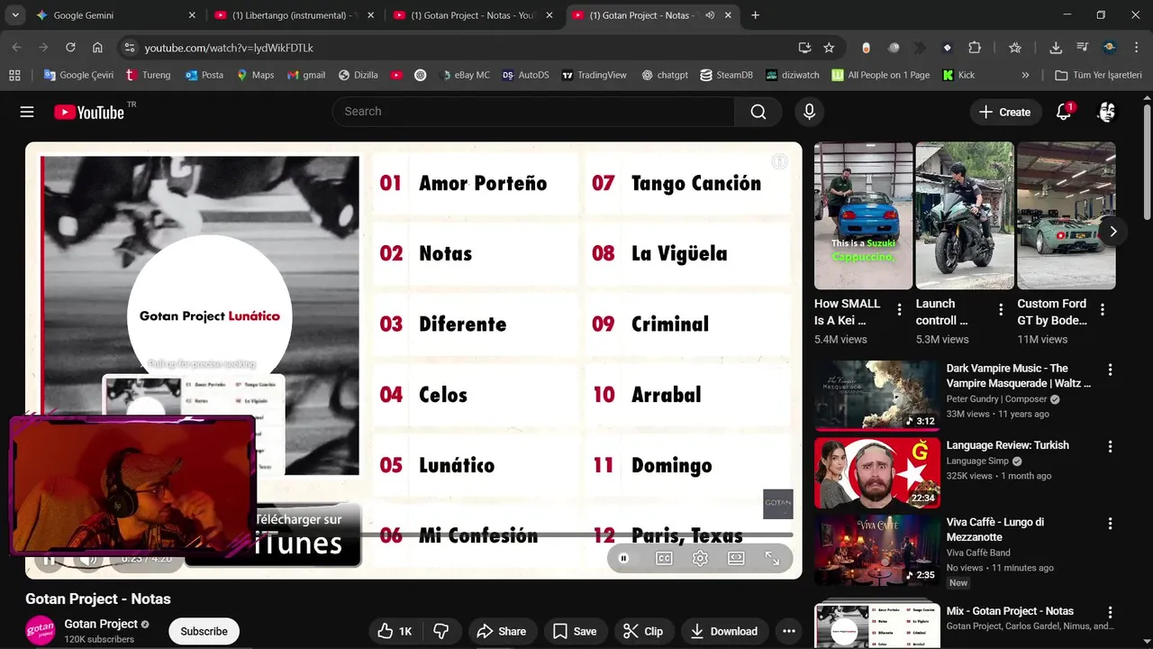Open the Gotan Project channel name link
Image resolution: width=1153 pixels, height=649 pixels.
101,624
